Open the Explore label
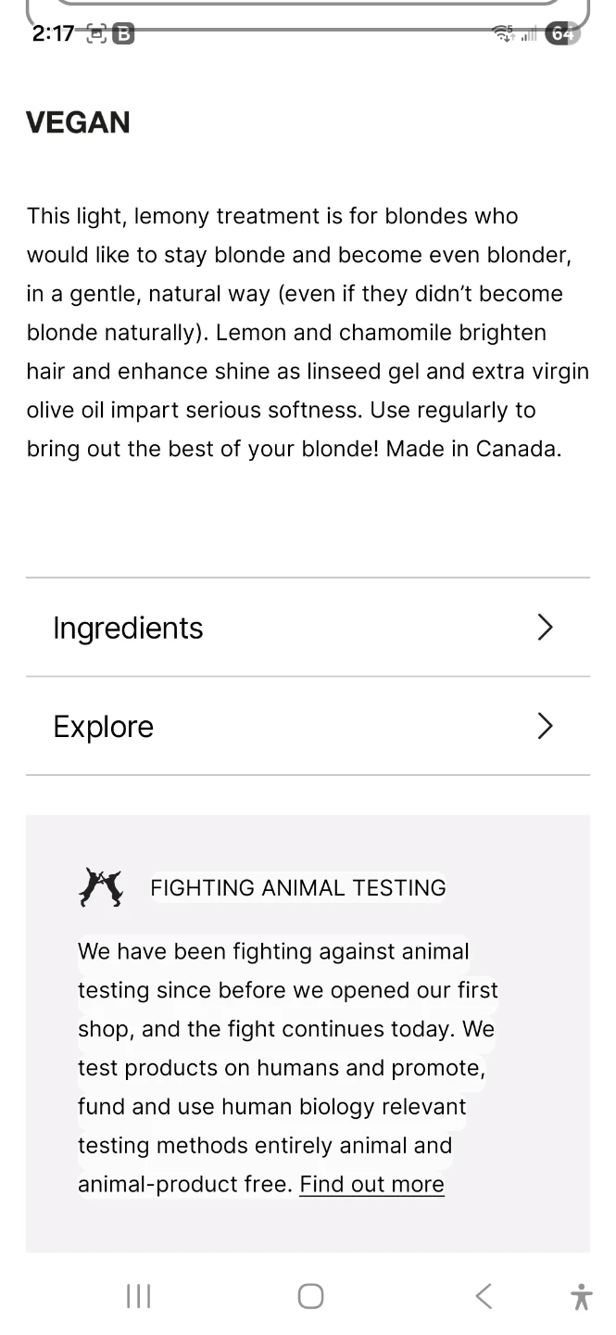Viewport: 616px width, 1335px height. pos(103,726)
